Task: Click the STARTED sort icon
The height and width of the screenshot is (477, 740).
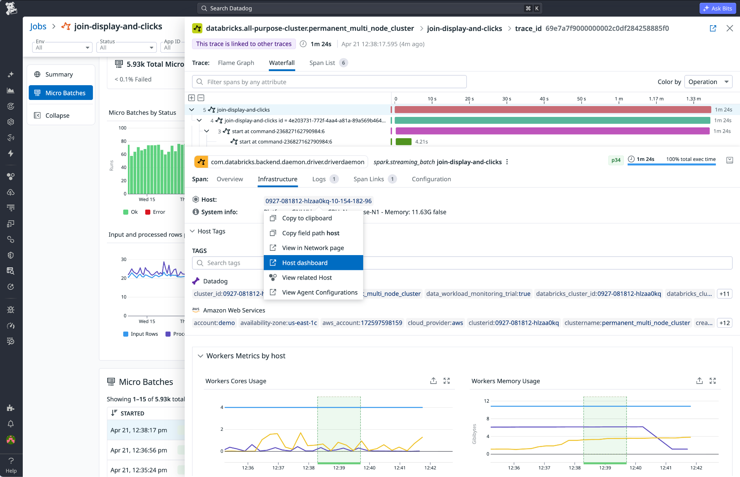Action: tap(114, 413)
